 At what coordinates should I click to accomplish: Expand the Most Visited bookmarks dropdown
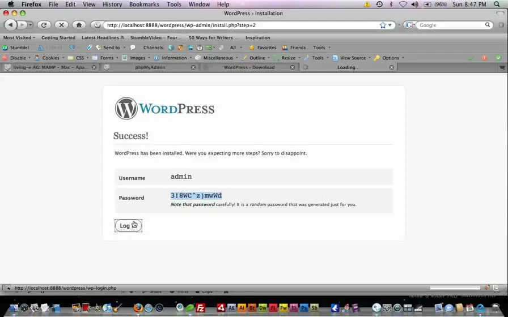(x=19, y=37)
